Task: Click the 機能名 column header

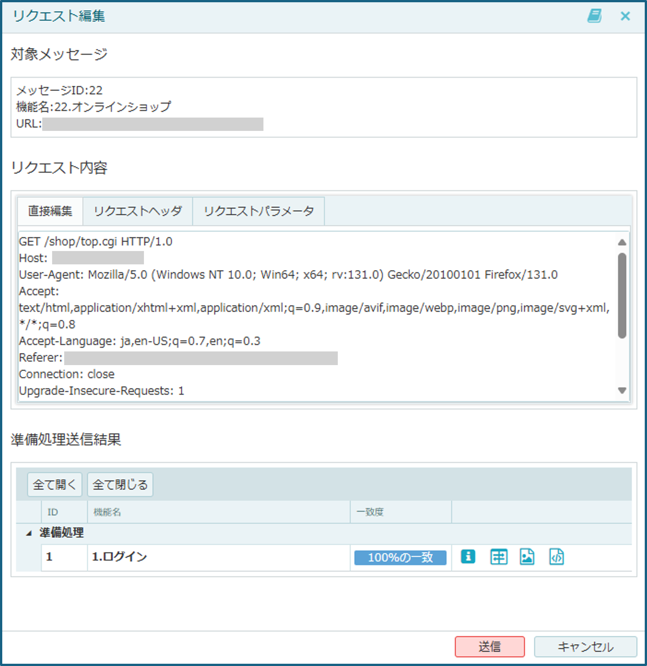Action: pyautogui.click(x=219, y=512)
